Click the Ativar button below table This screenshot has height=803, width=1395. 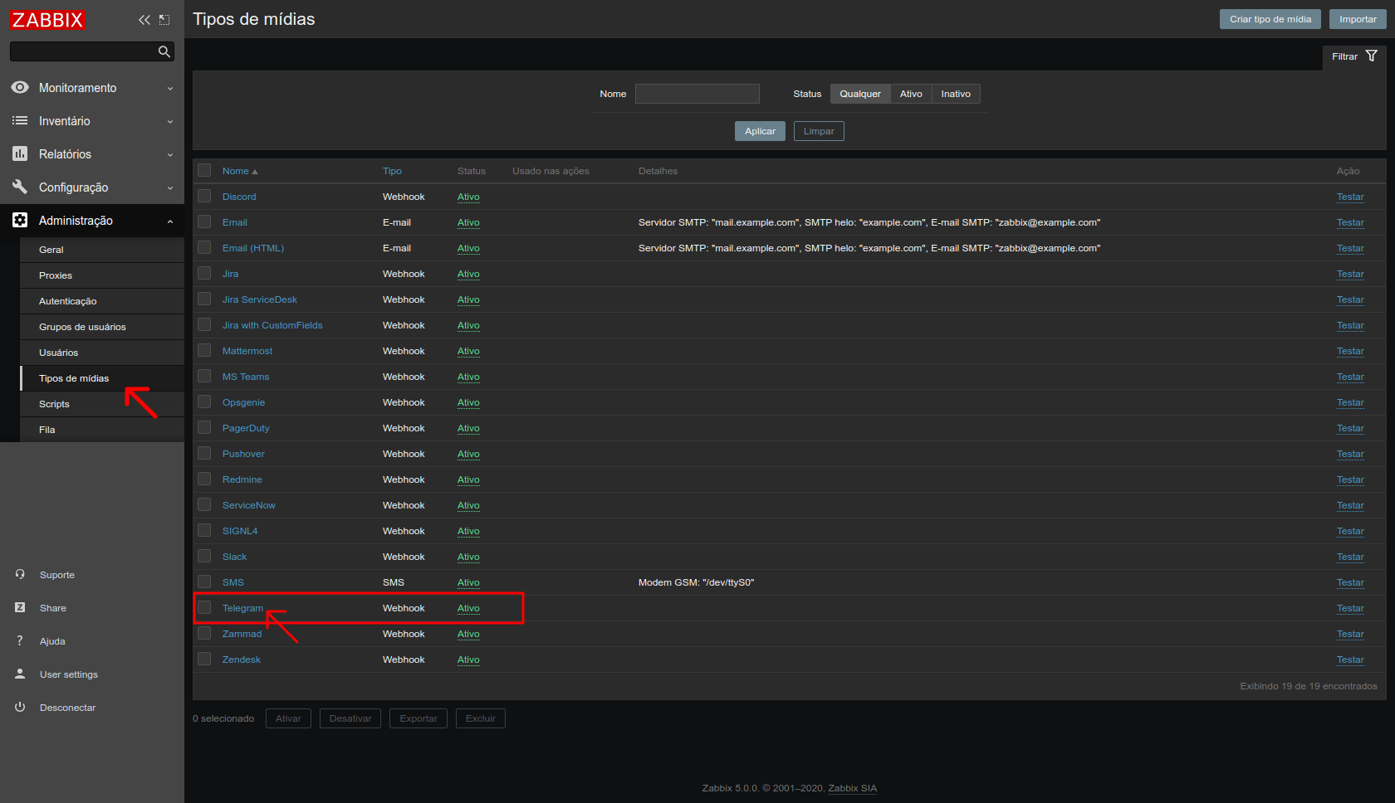[288, 718]
